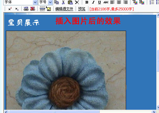Open the background color picker
The width and height of the screenshot is (159, 113).
coord(142,2)
